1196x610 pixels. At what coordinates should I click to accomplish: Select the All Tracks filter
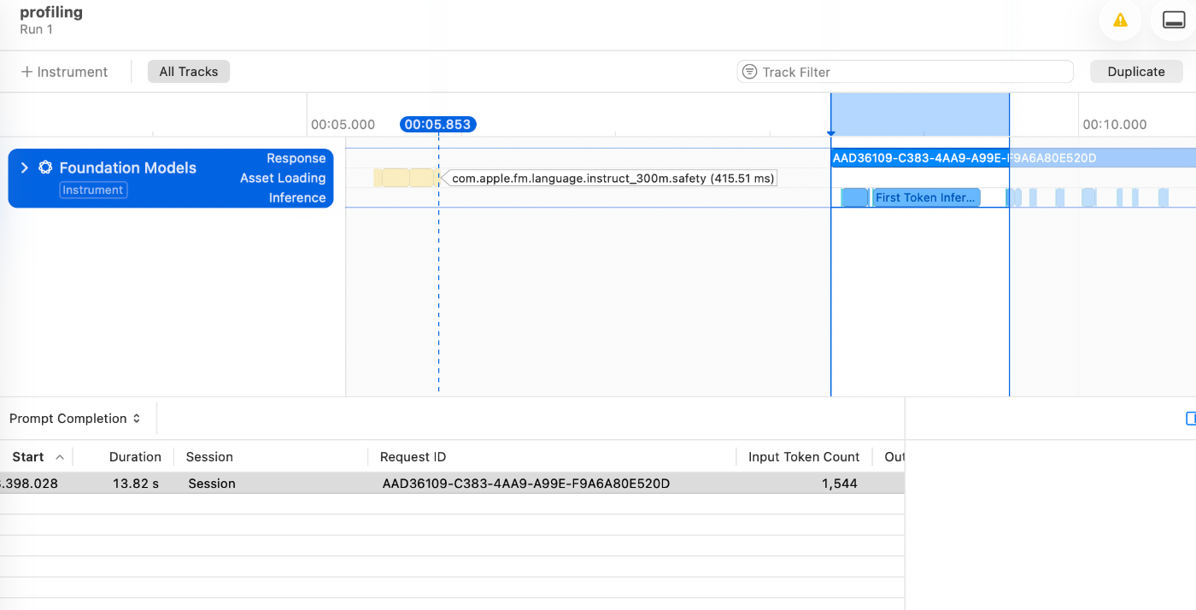click(189, 72)
